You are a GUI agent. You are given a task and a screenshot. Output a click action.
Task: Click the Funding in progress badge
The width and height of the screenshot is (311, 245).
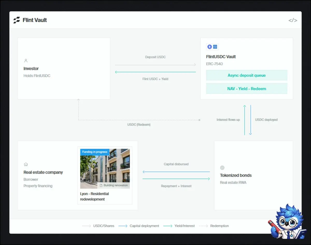point(95,152)
